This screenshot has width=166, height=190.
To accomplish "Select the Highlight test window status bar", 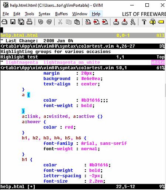I will click(x=82, y=57).
